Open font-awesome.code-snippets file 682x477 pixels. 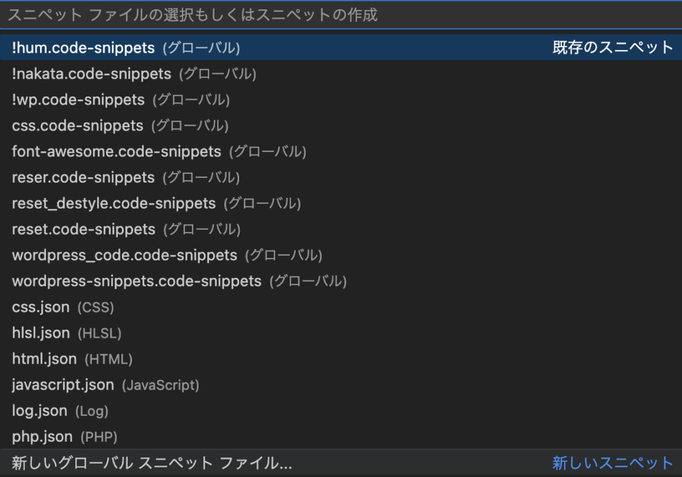pyautogui.click(x=117, y=152)
